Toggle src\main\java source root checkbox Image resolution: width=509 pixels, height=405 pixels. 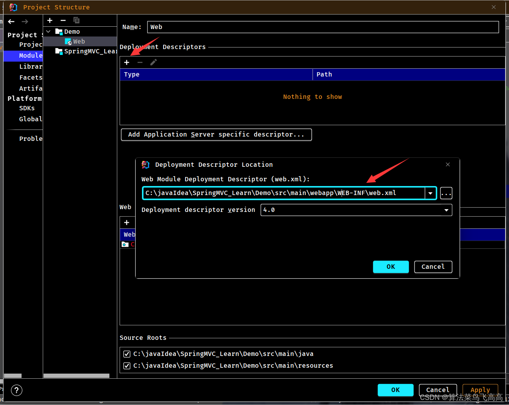tap(127, 354)
